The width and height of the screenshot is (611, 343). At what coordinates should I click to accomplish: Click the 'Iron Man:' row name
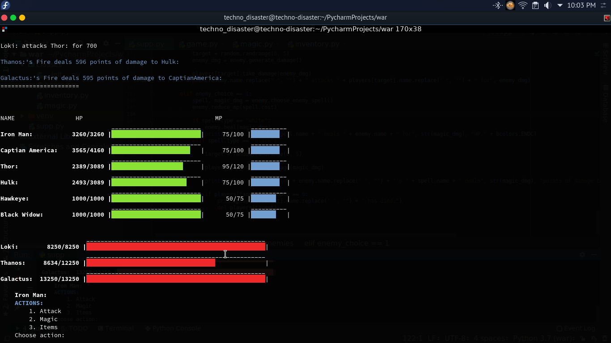point(17,134)
